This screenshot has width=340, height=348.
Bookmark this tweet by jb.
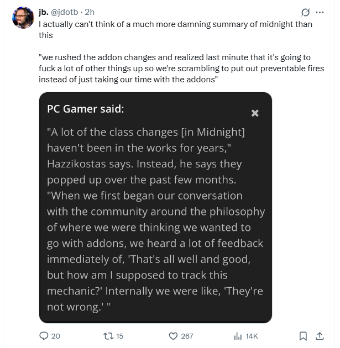(303, 336)
